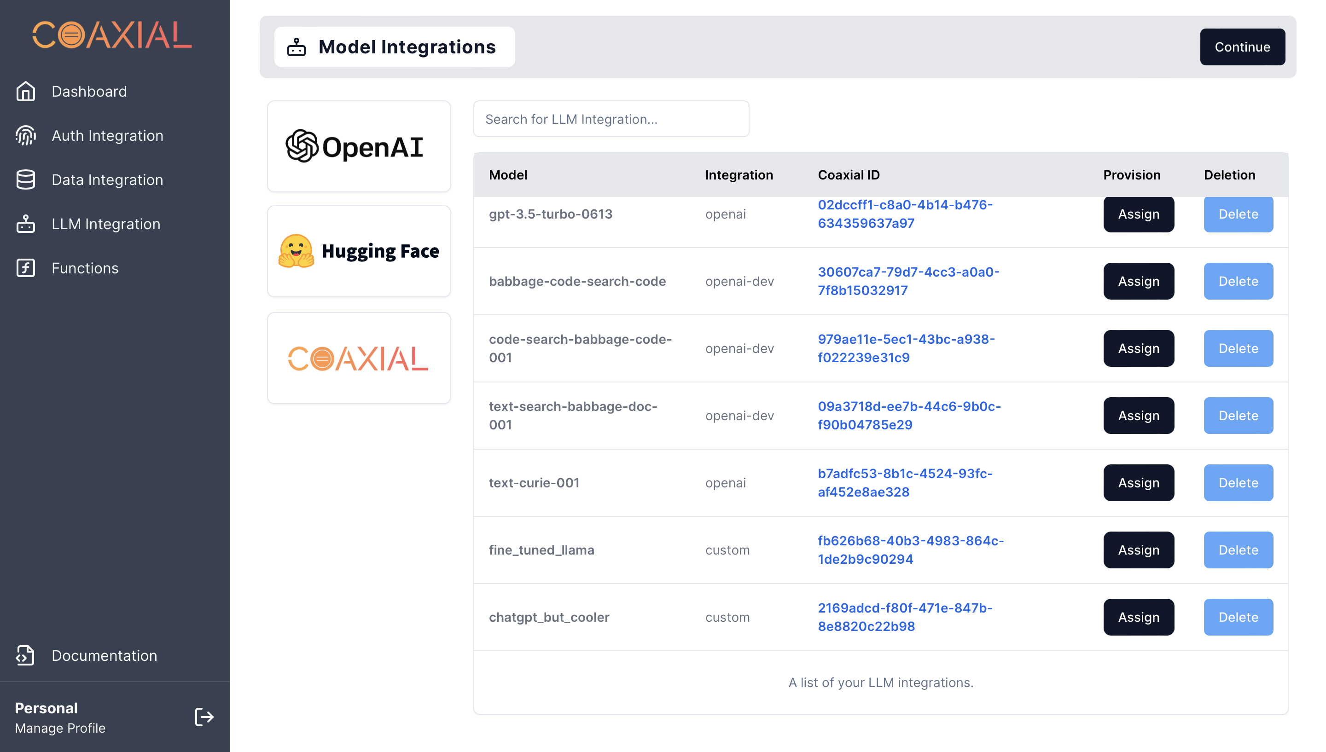Open the Functions menu item
The height and width of the screenshot is (752, 1326).
click(x=85, y=268)
